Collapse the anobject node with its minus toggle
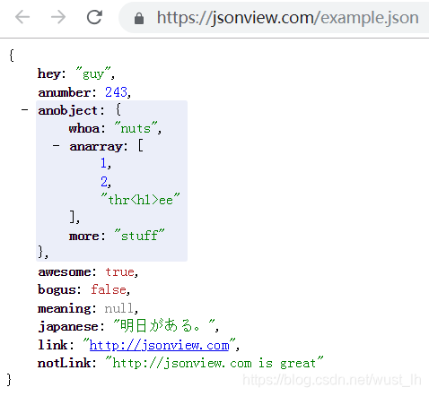429x396 pixels. click(25, 110)
